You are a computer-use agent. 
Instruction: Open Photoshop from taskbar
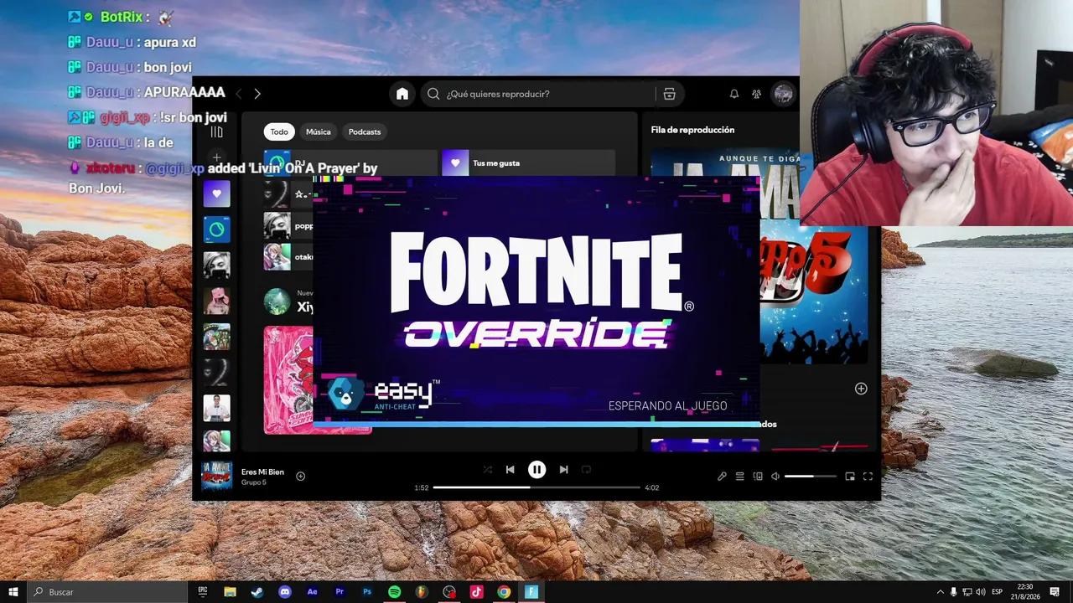click(x=367, y=592)
